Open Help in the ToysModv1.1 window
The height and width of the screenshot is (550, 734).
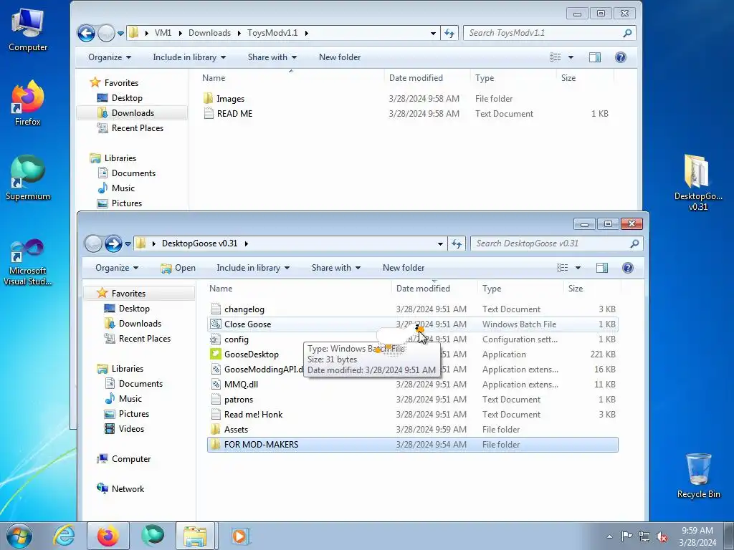[621, 57]
